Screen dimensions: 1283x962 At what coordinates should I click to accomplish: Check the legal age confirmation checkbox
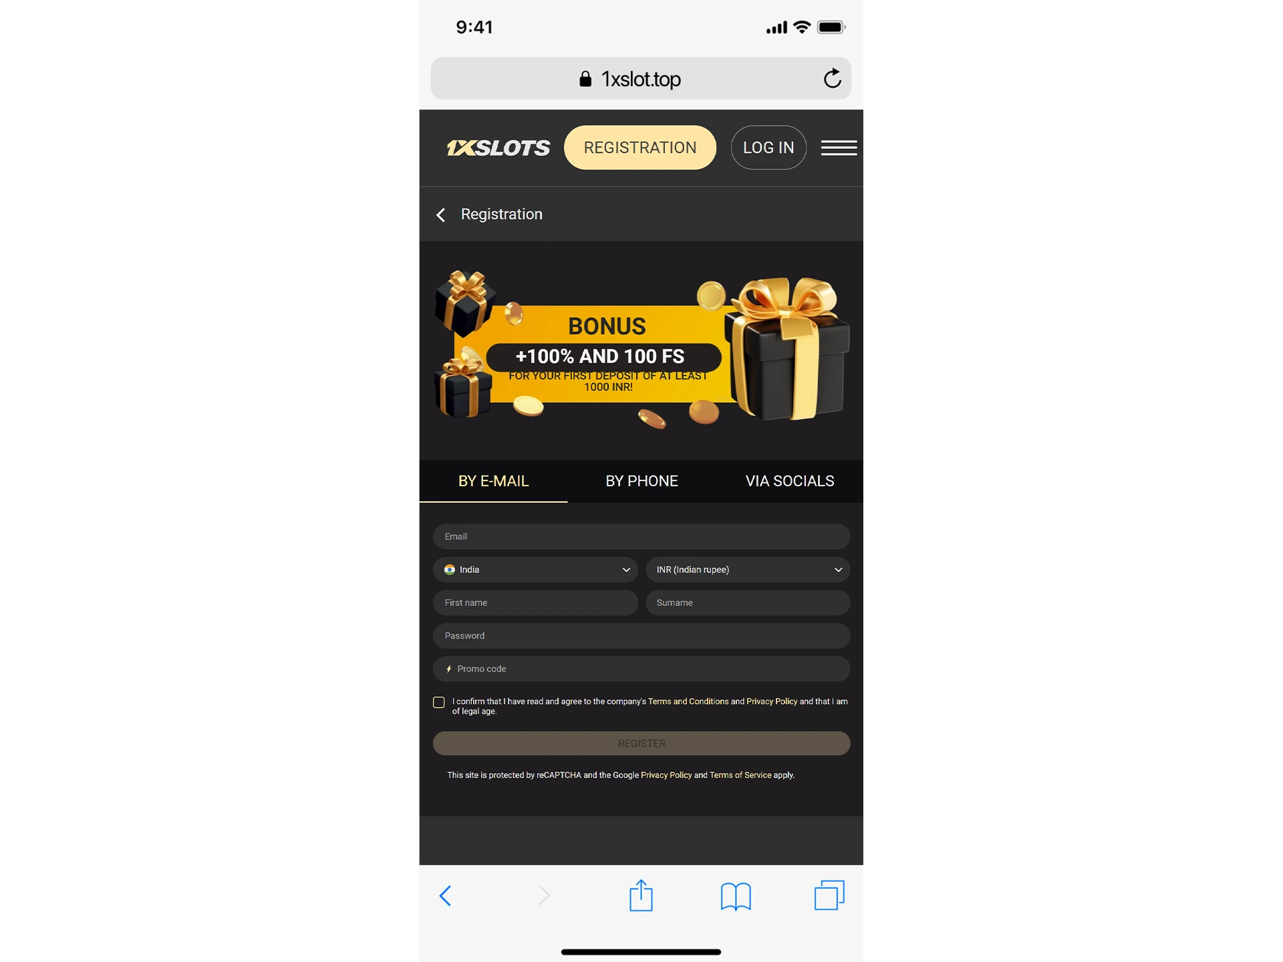point(440,700)
